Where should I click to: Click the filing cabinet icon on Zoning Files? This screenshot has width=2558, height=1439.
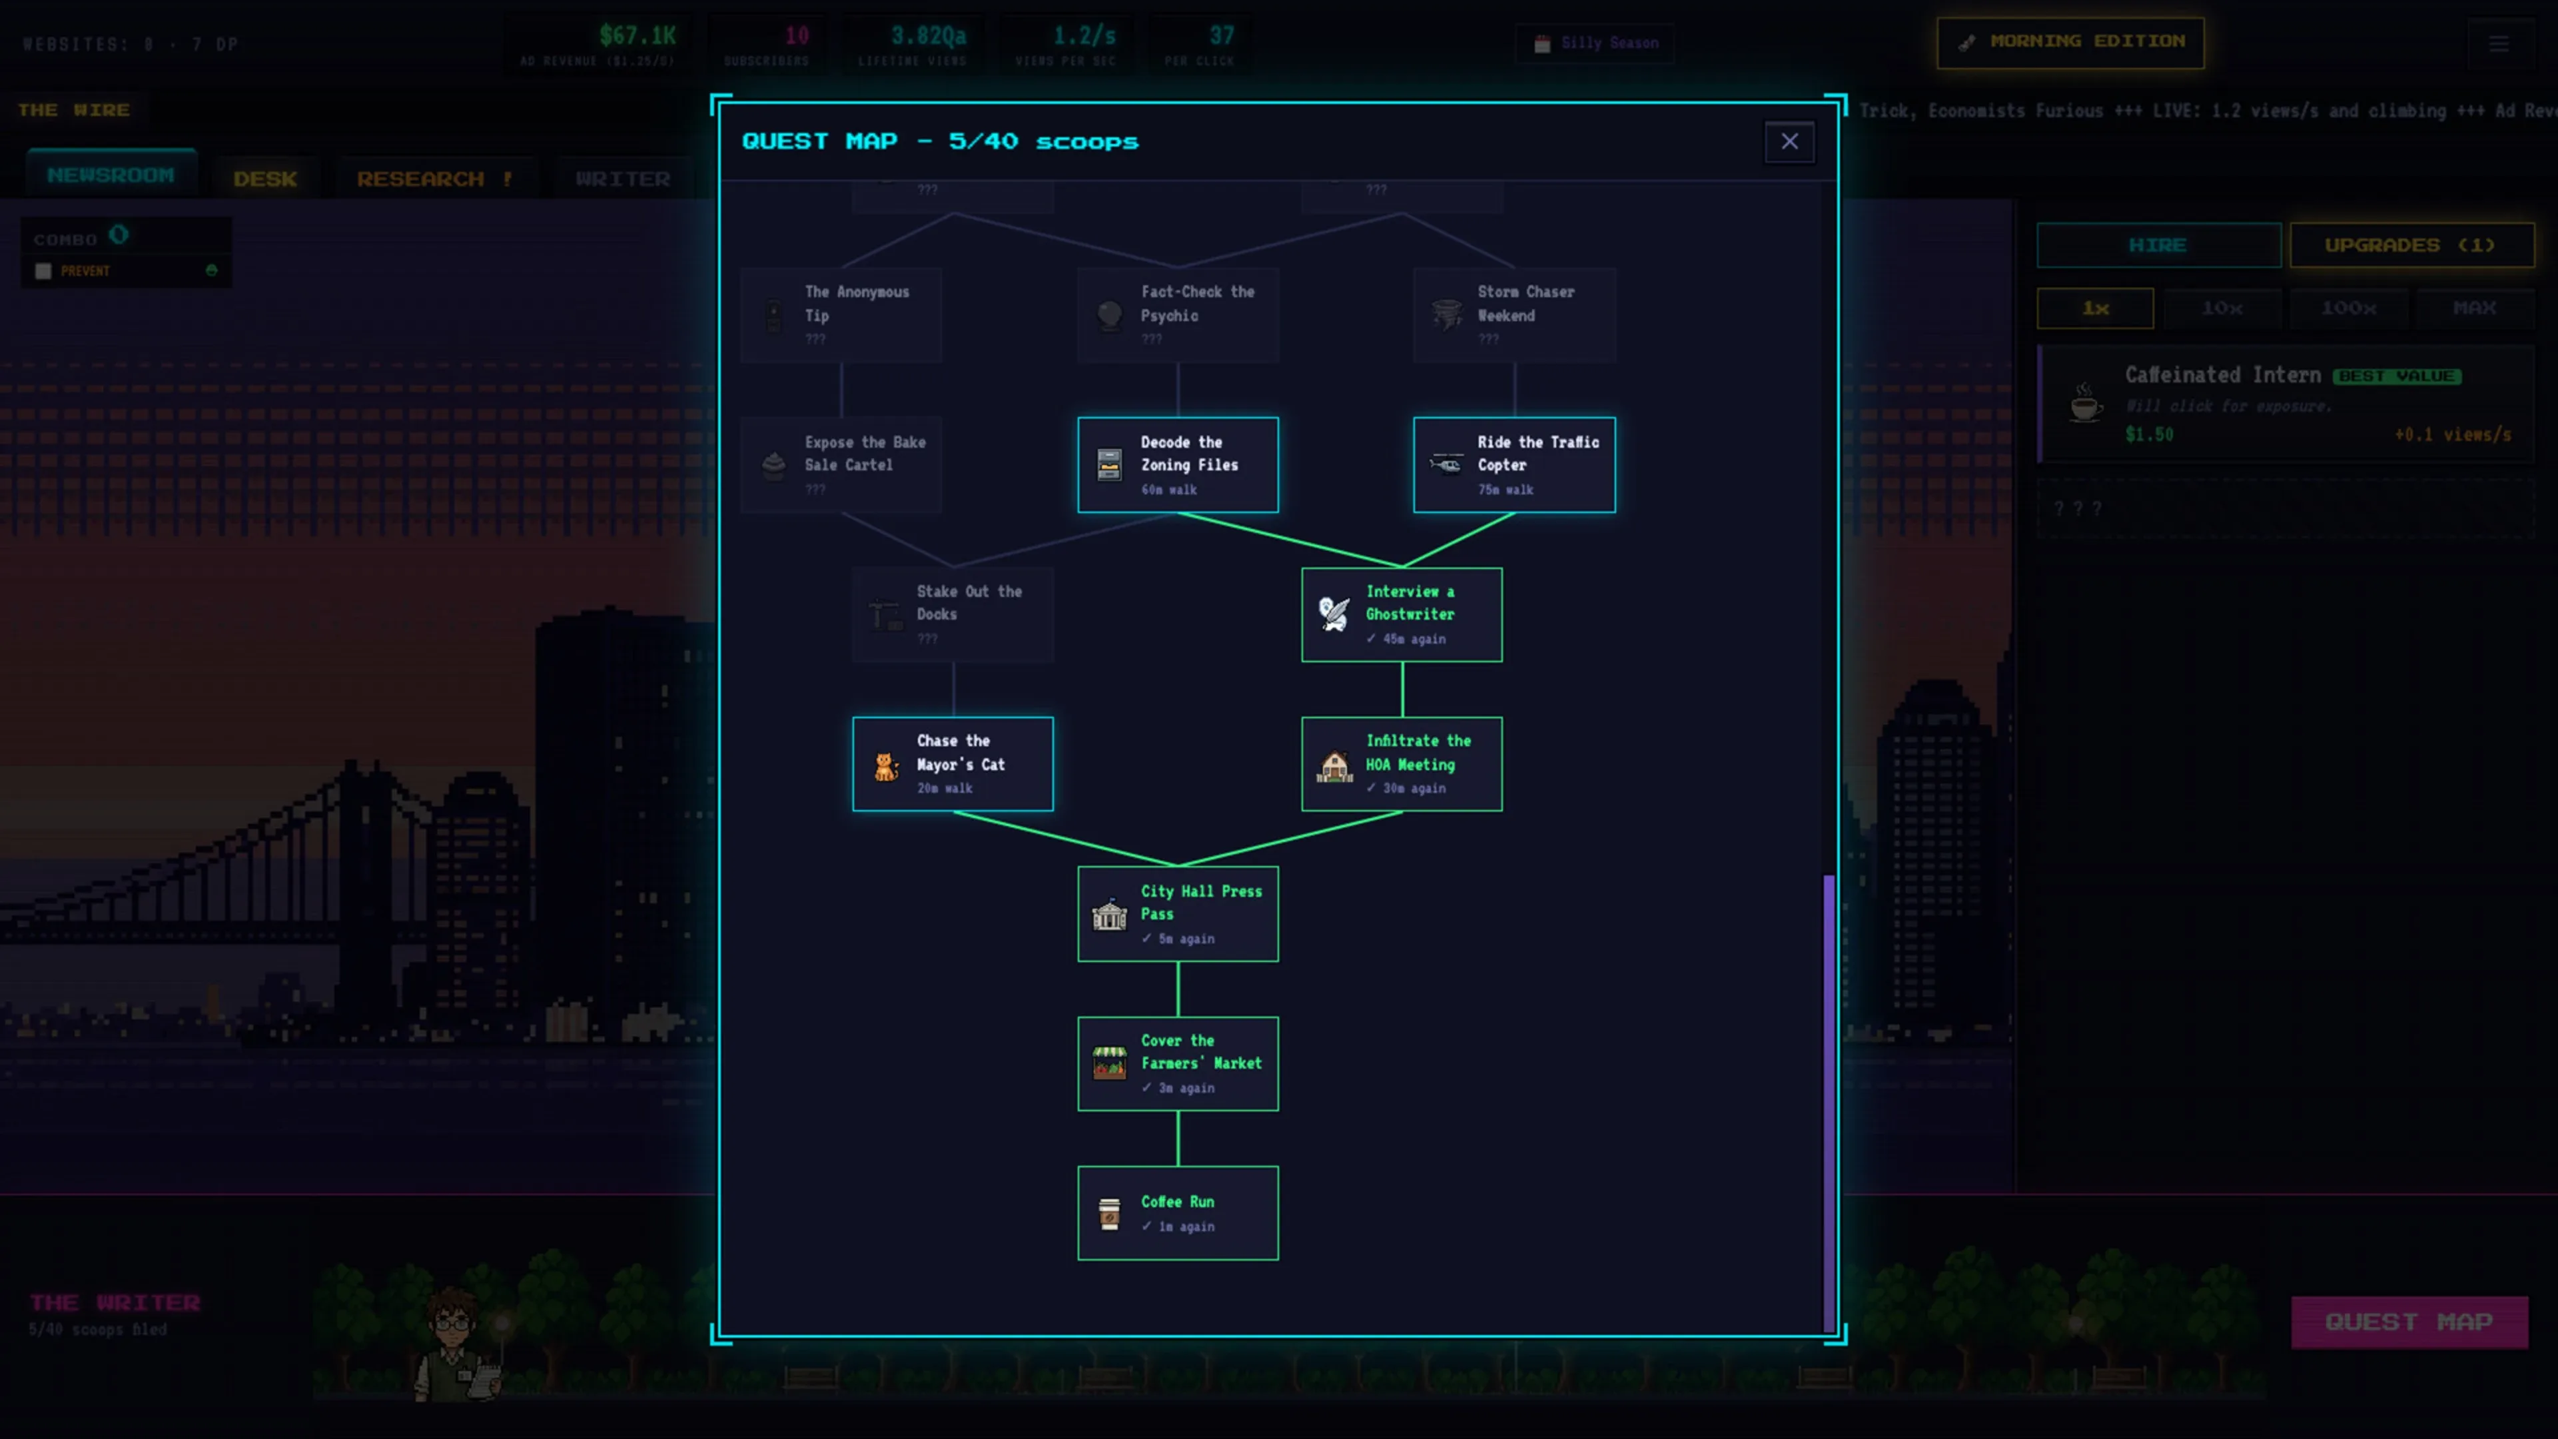tap(1109, 464)
